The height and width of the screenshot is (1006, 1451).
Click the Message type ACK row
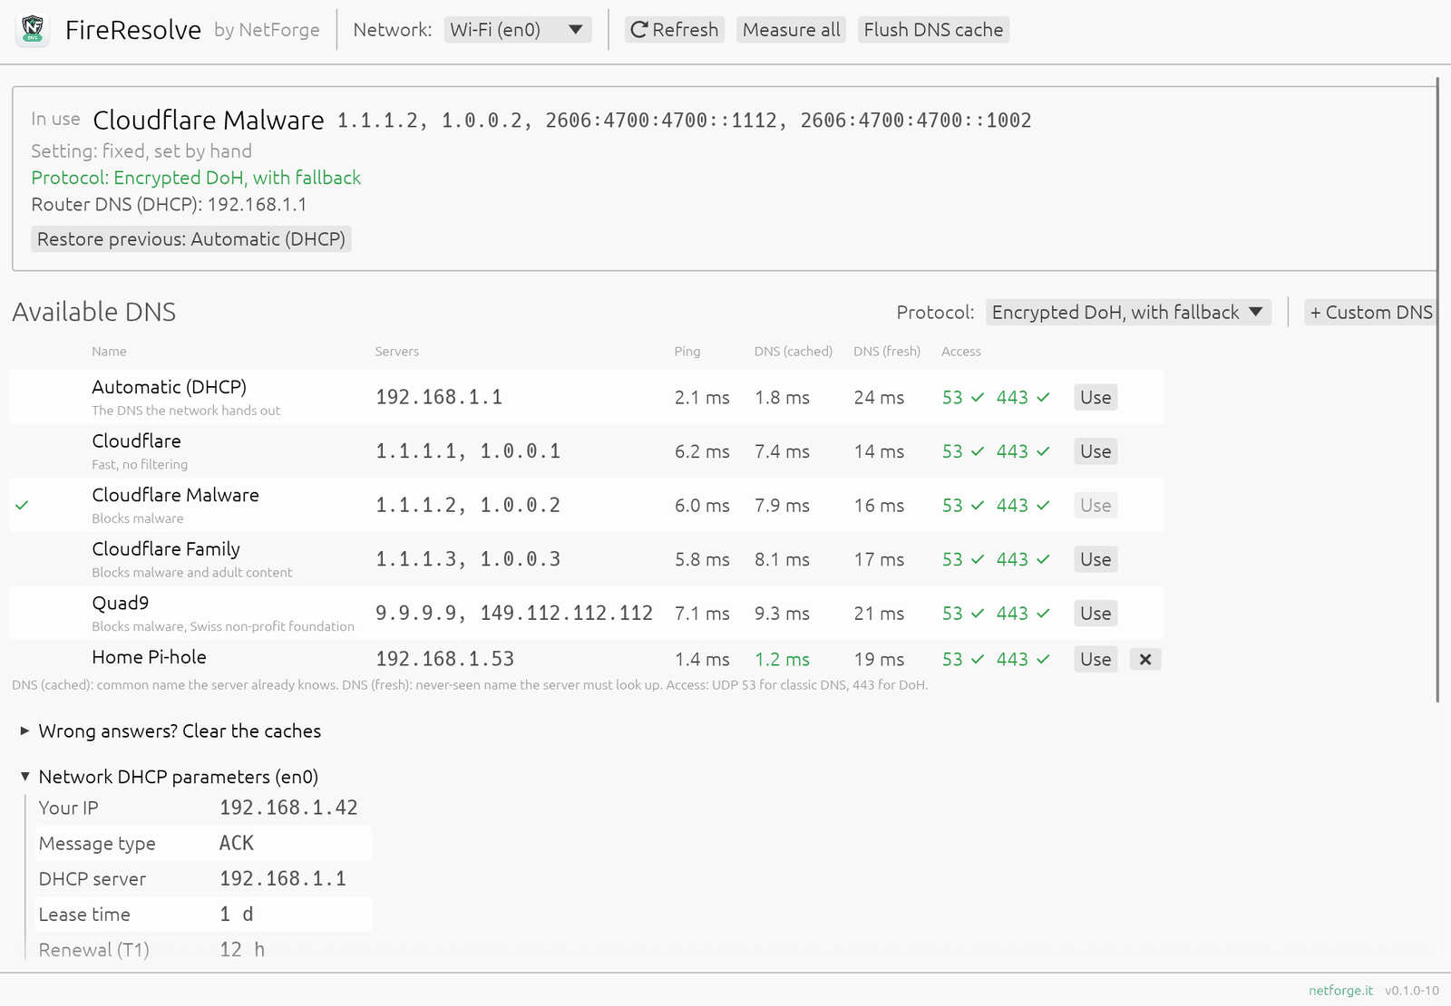204,843
